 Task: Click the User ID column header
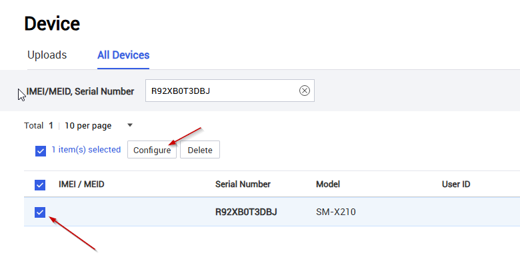coord(456,184)
